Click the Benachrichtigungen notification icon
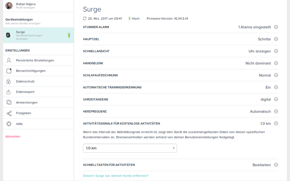 [x=9, y=71]
